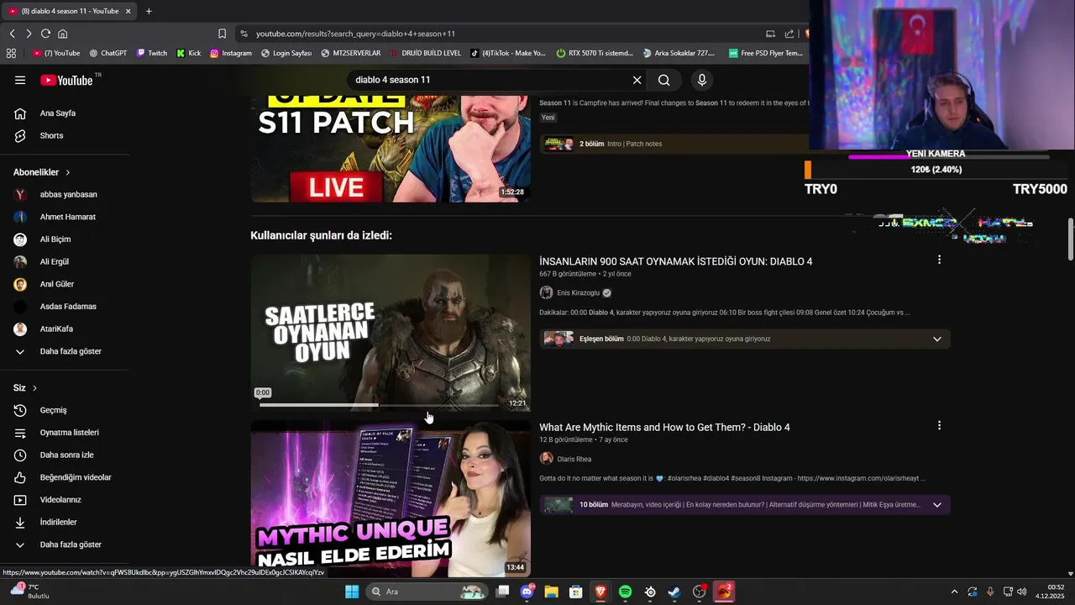
Task: Click the page vertical scrollbar
Action: tap(1070, 239)
